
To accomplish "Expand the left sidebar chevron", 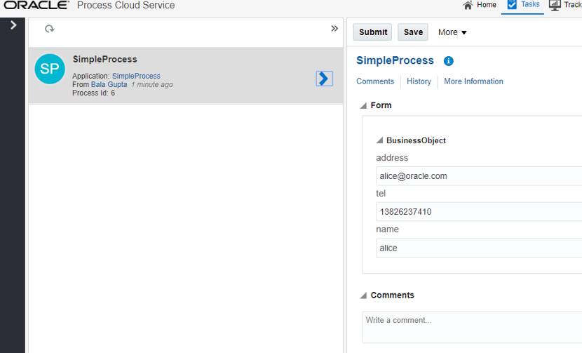I will click(x=13, y=25).
